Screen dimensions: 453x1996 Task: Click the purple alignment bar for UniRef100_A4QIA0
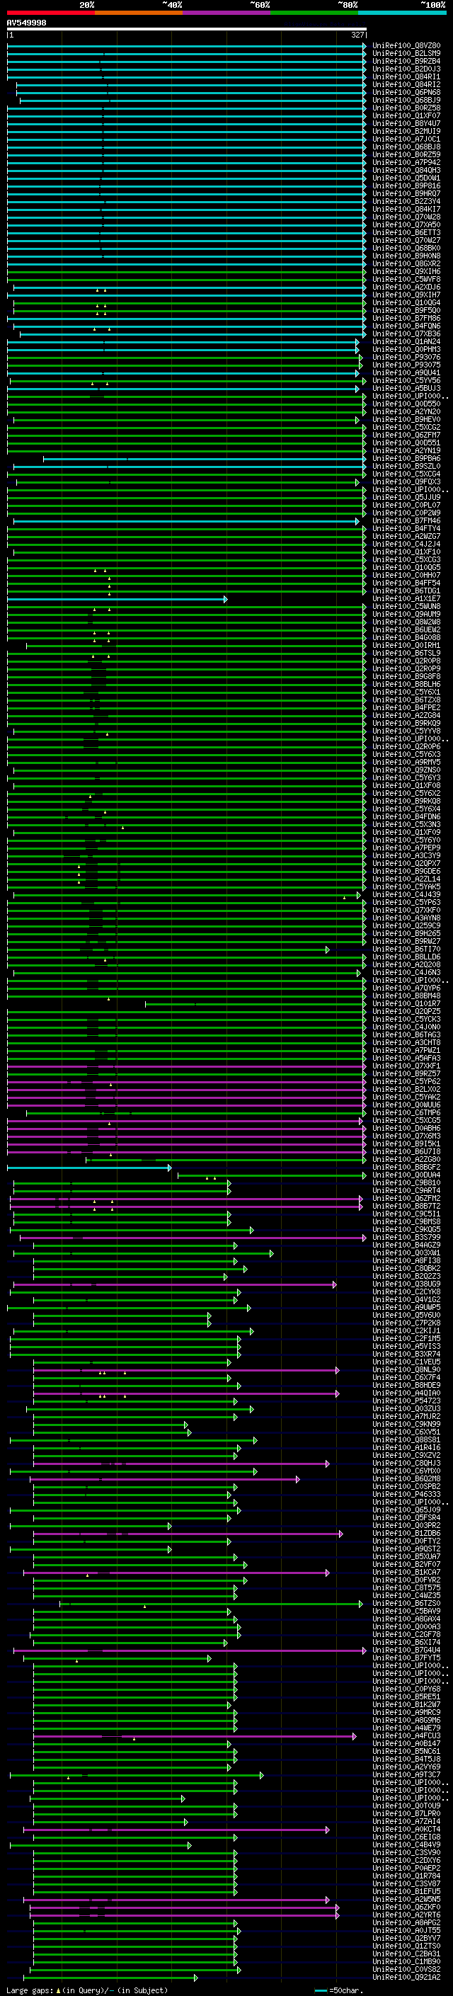[187, 1393]
